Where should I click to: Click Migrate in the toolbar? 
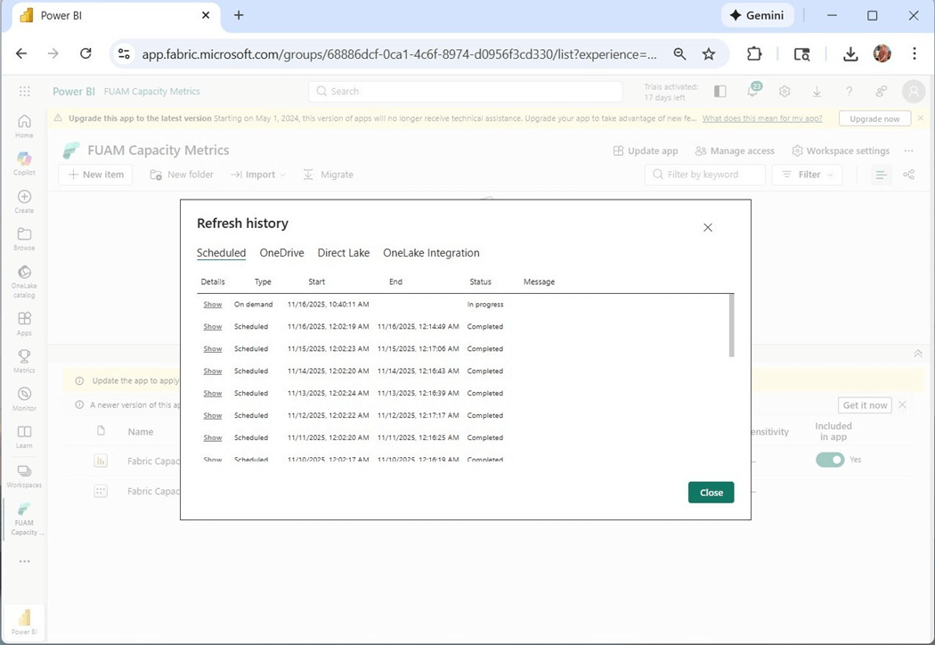[x=328, y=175]
